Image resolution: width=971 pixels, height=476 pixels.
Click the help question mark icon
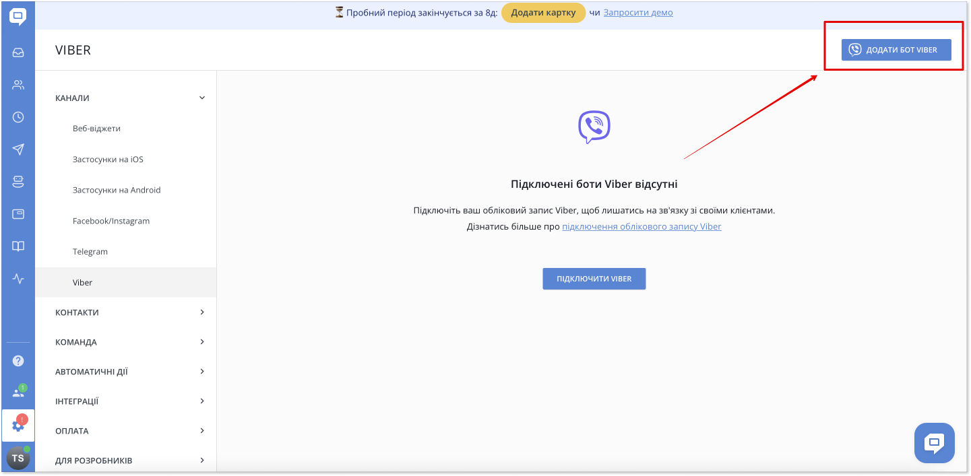[18, 361]
